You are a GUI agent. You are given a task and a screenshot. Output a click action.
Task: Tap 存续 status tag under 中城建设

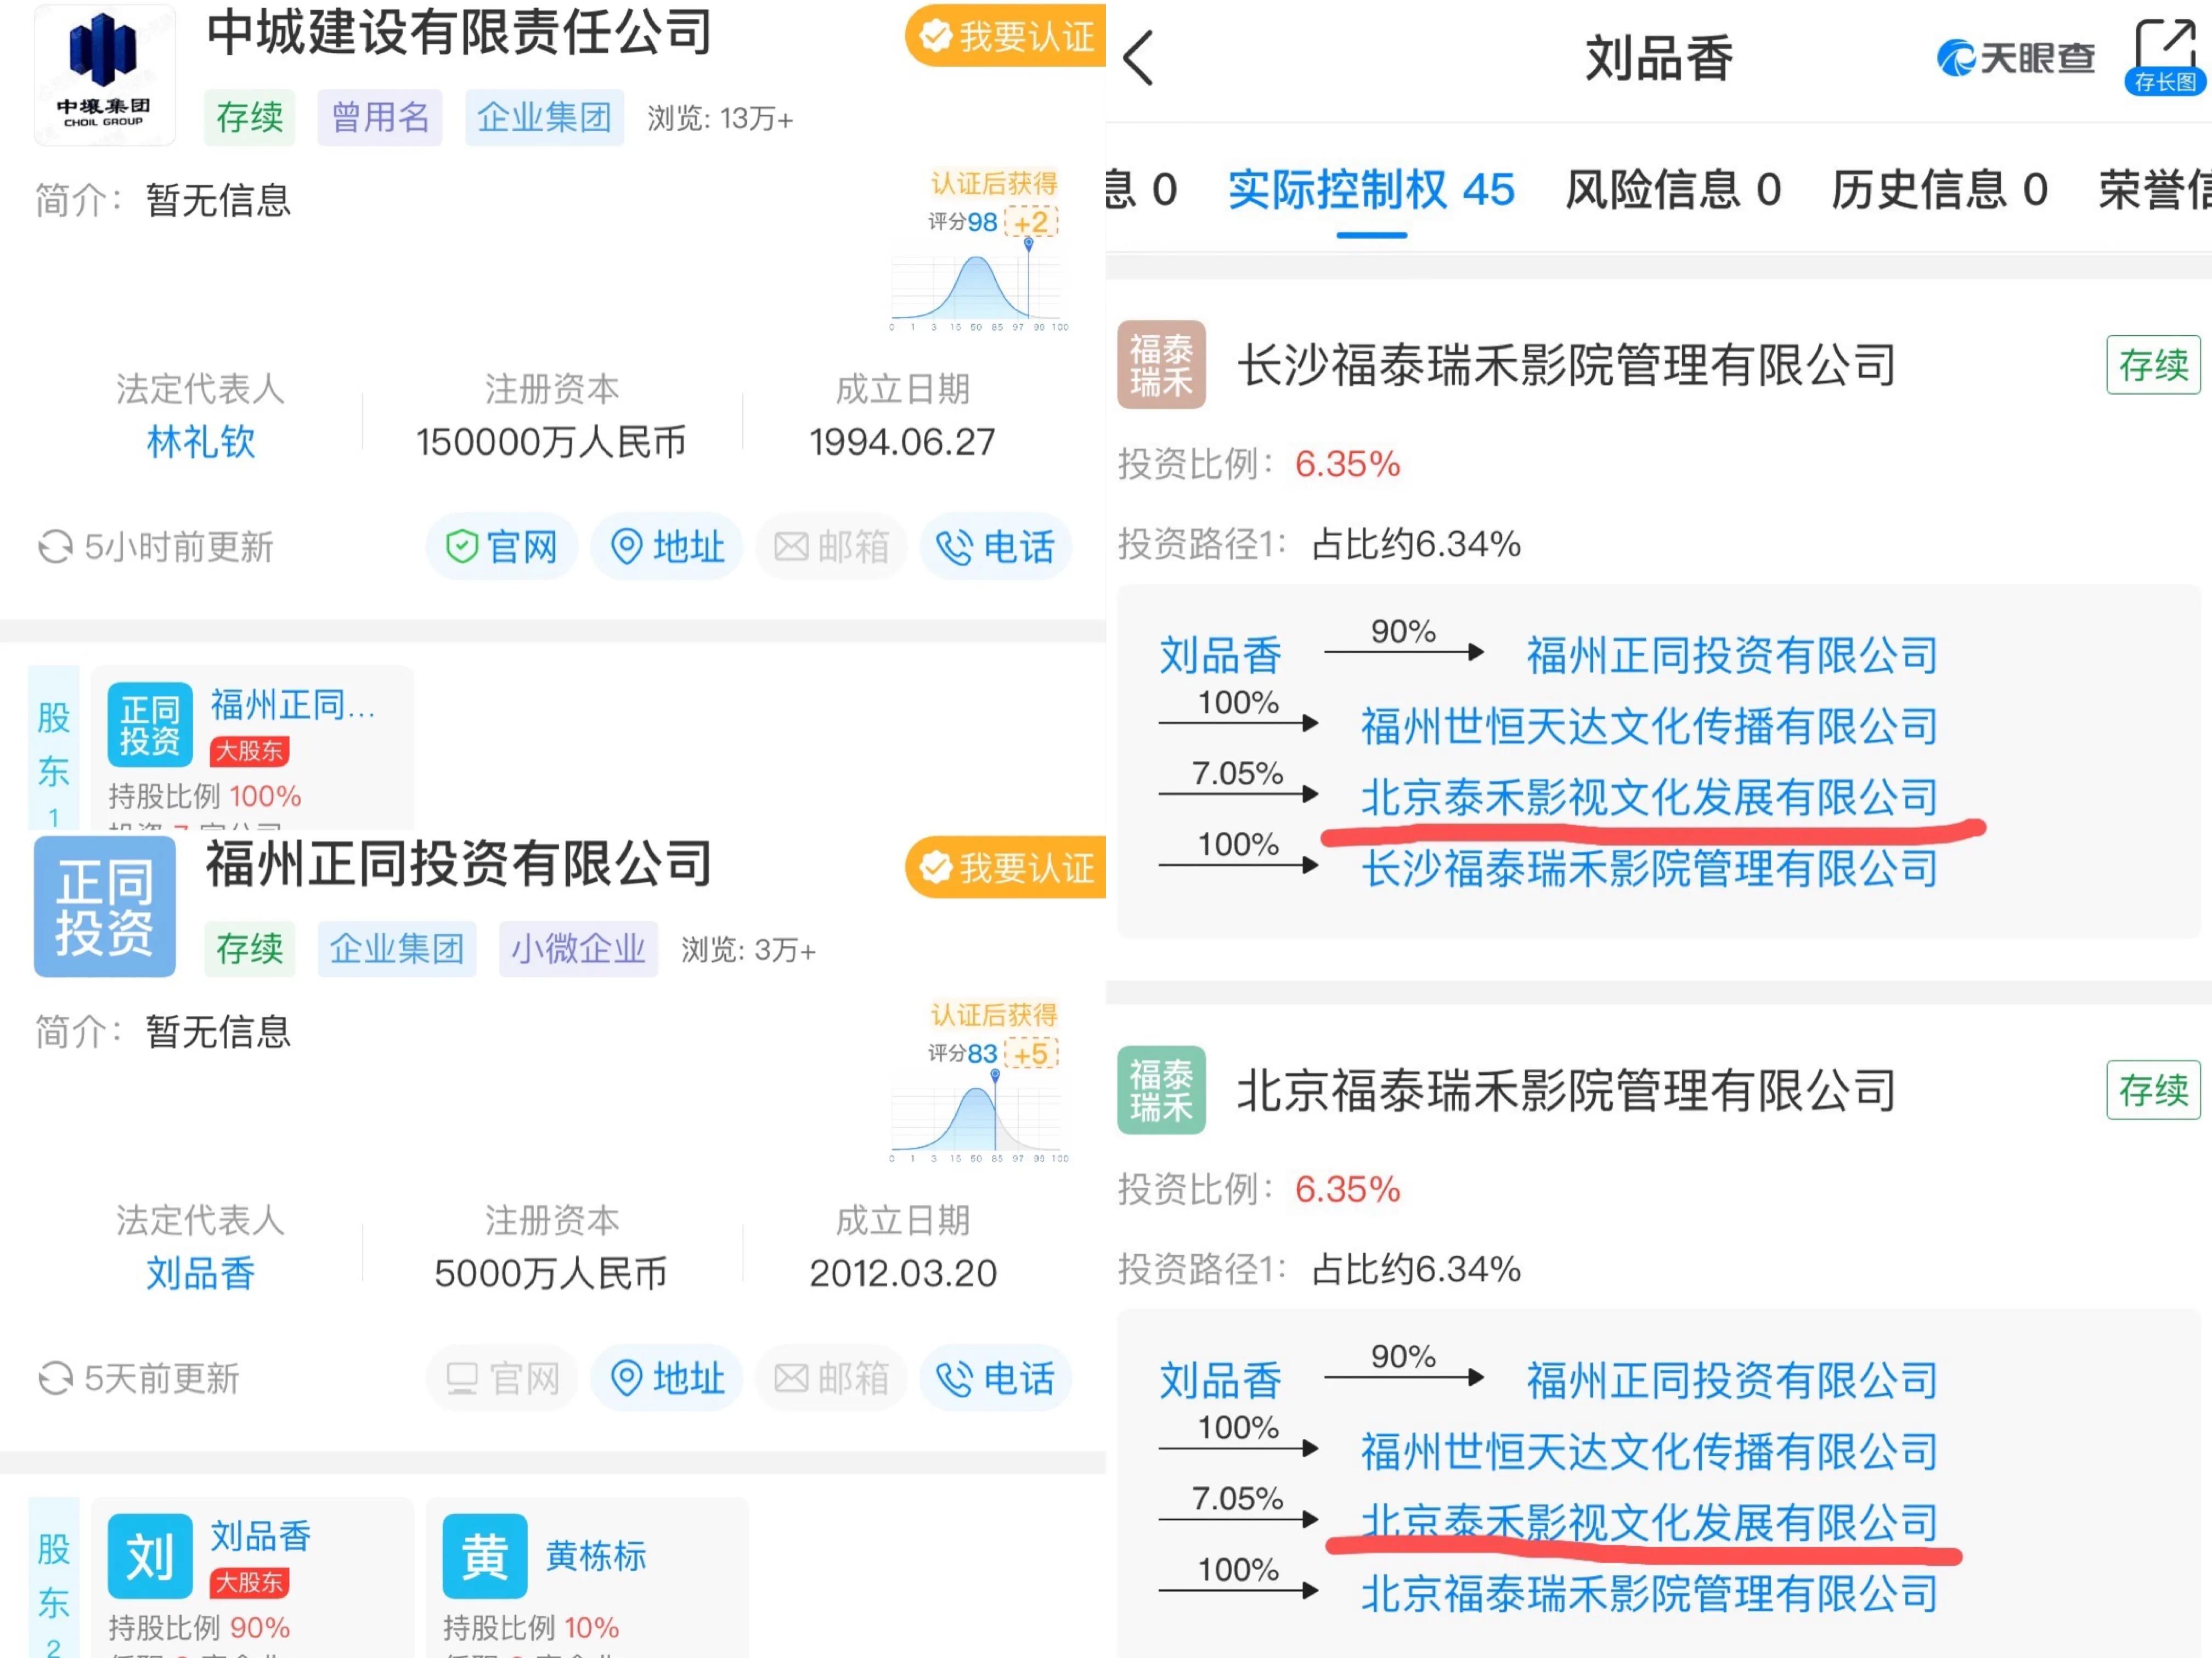point(250,117)
